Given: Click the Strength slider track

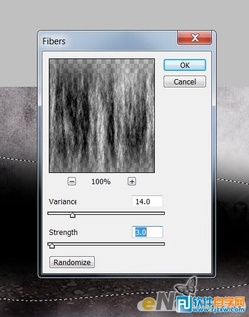Looking at the screenshot, I should point(107,244).
